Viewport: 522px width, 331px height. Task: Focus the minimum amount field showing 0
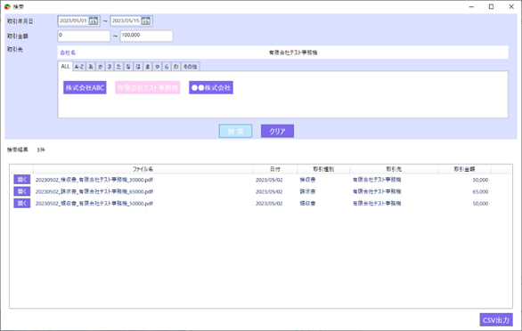(84, 36)
